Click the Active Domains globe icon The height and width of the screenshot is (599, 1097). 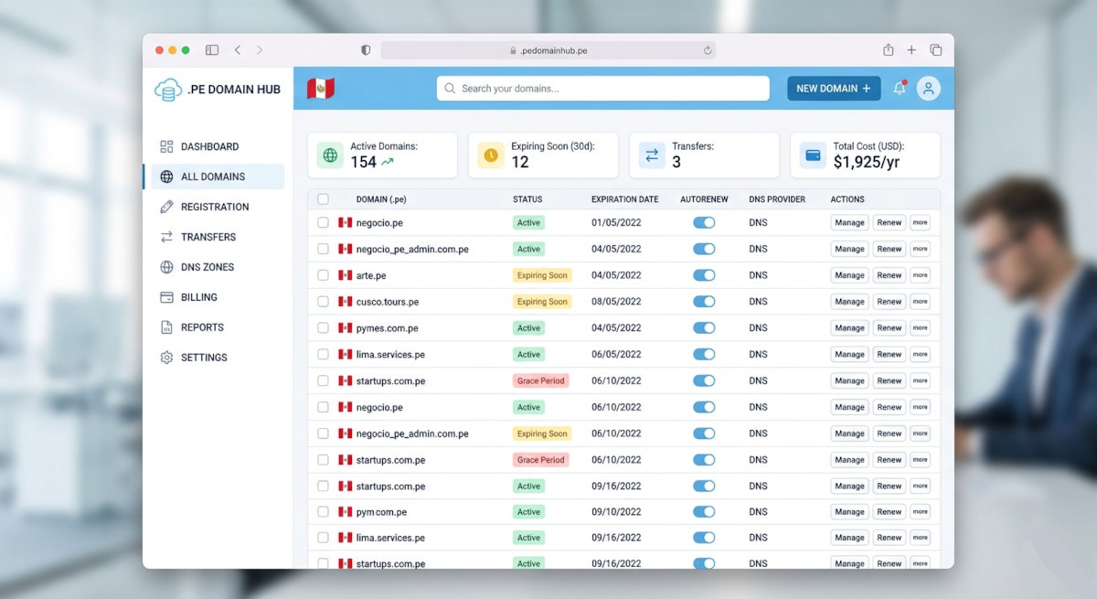(330, 155)
